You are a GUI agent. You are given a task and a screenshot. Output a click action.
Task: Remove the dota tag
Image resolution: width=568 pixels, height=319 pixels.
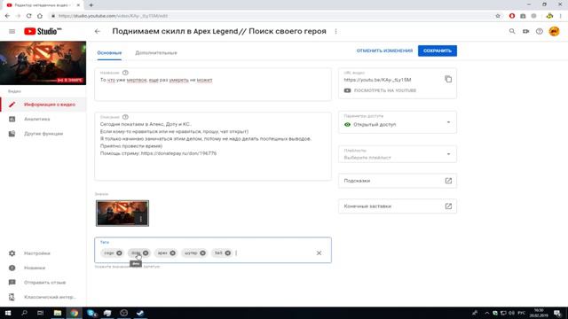[146, 253]
